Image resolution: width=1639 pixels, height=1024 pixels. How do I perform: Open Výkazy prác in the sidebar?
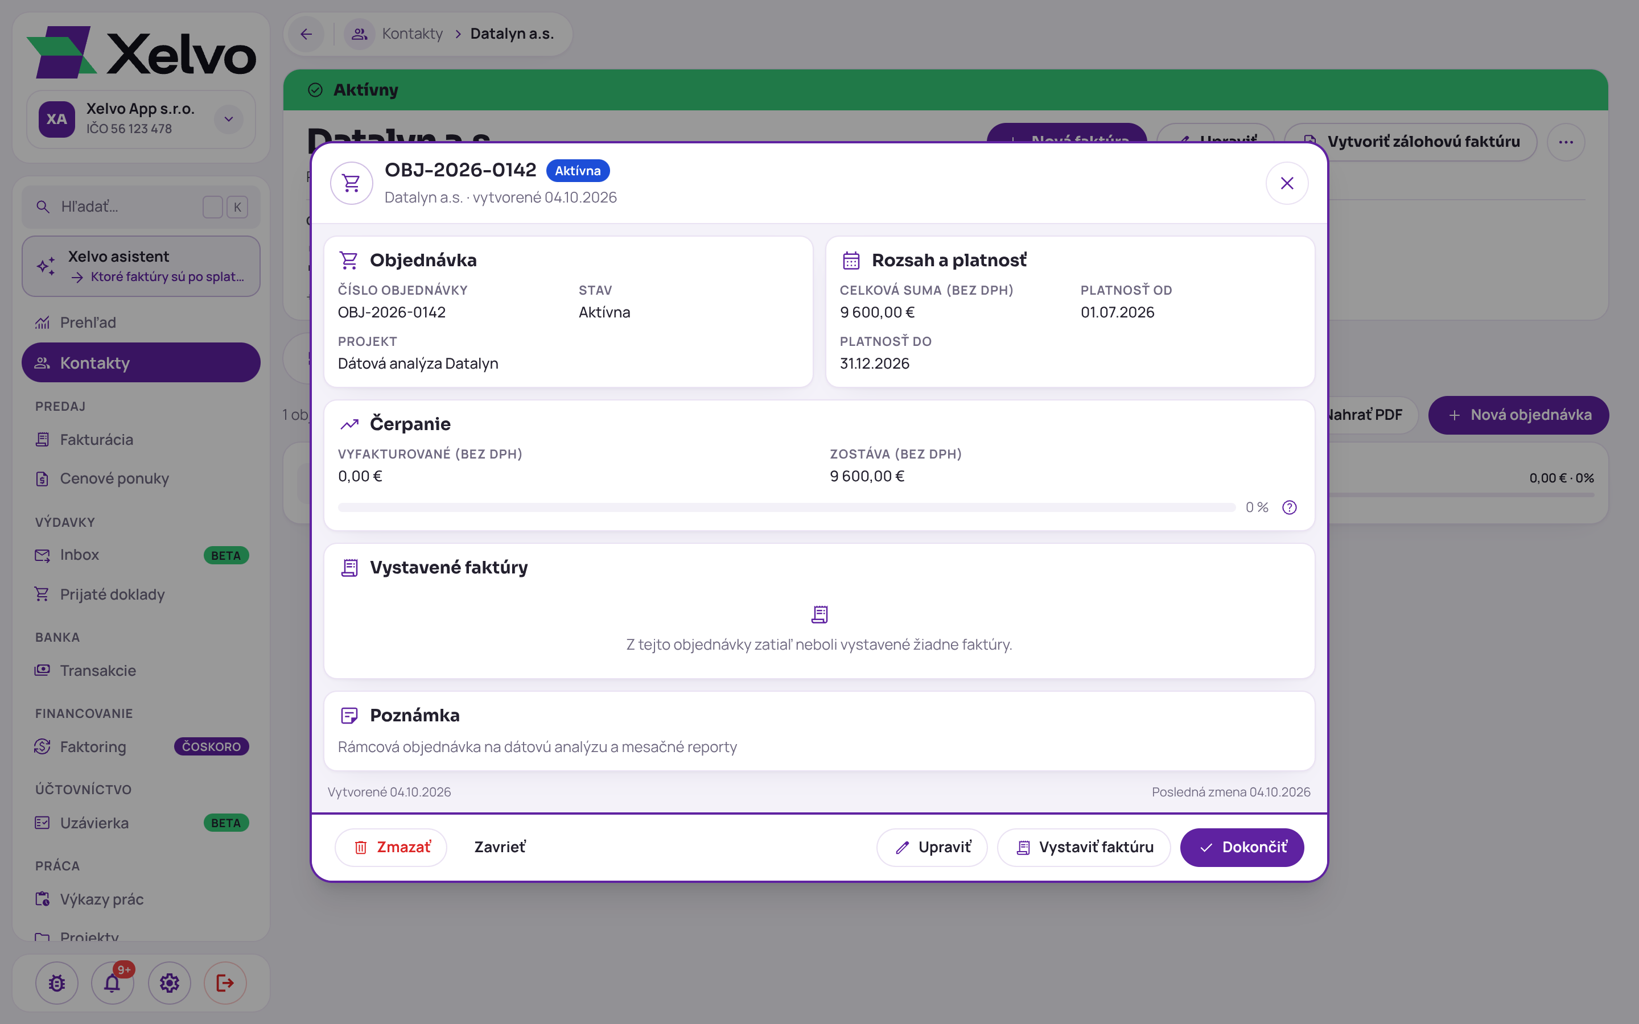tap(141, 899)
